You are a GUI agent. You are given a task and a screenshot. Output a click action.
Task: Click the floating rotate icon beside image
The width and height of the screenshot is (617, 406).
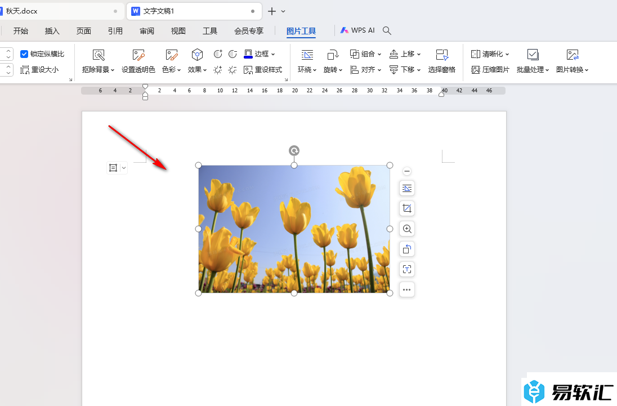click(x=407, y=249)
